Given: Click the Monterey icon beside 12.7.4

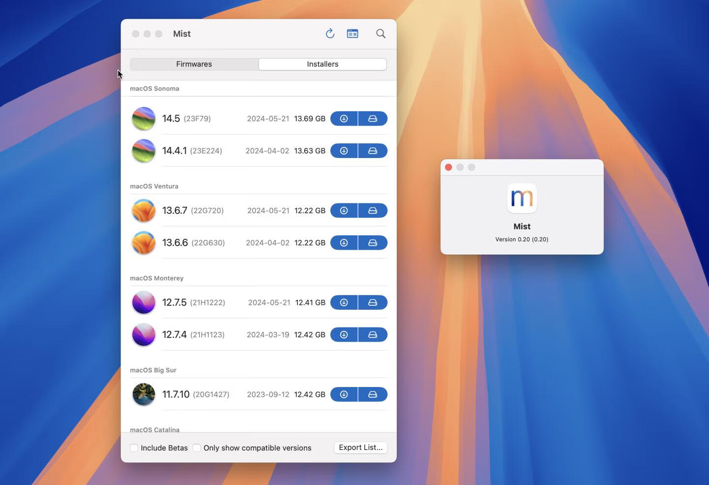Looking at the screenshot, I should coord(144,335).
